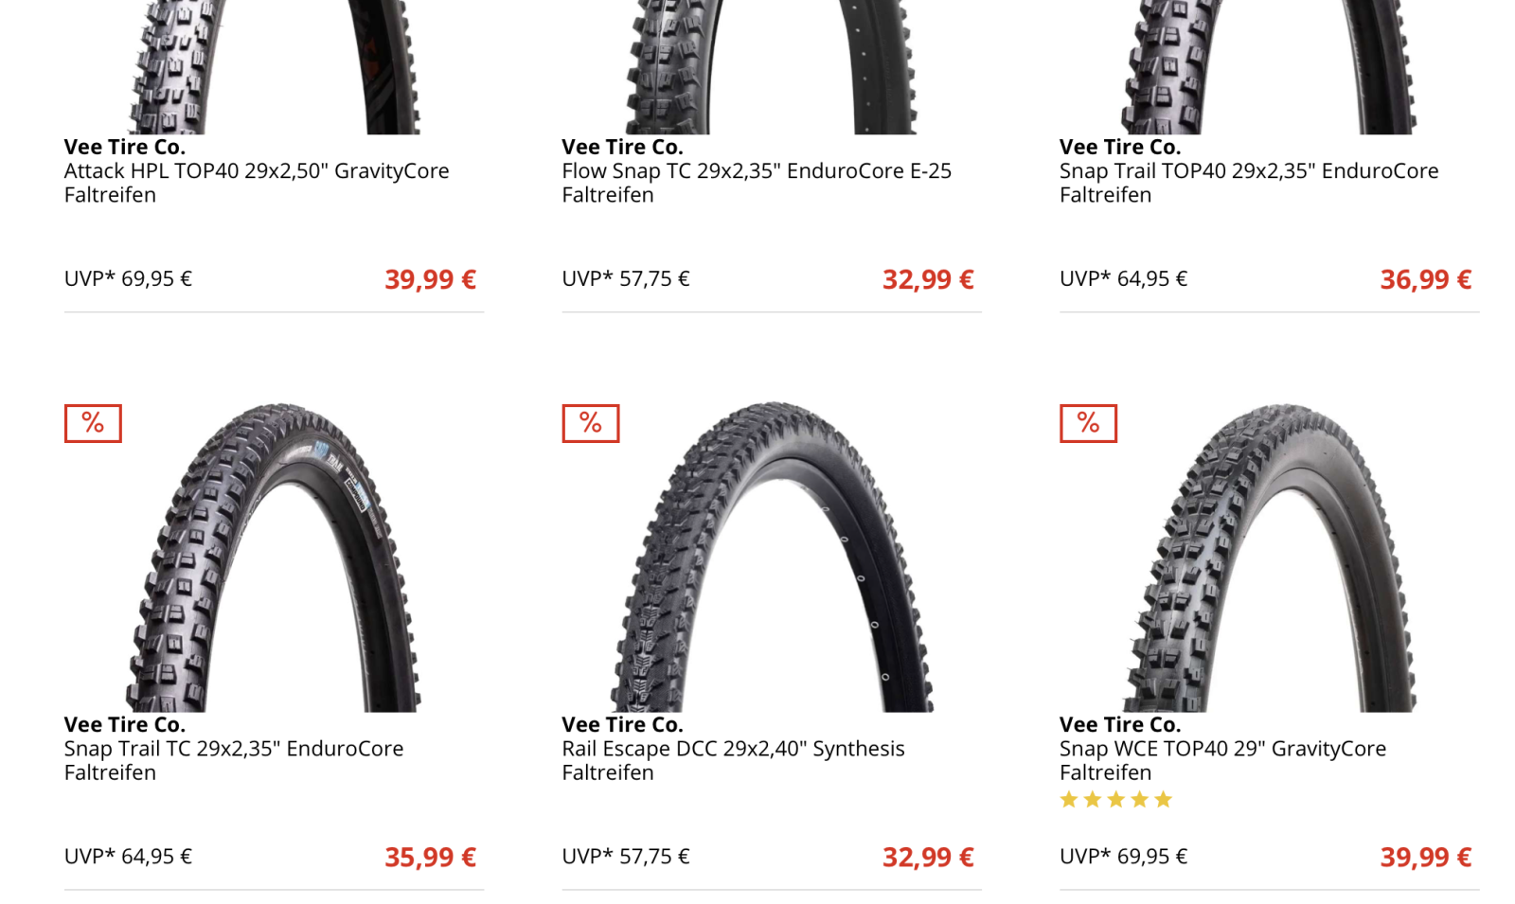1515x904 pixels.
Task: Click Snap Trail TC tire product image
Action: (x=274, y=558)
